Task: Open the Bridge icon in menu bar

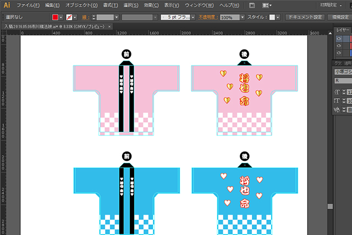Action: tap(252, 6)
